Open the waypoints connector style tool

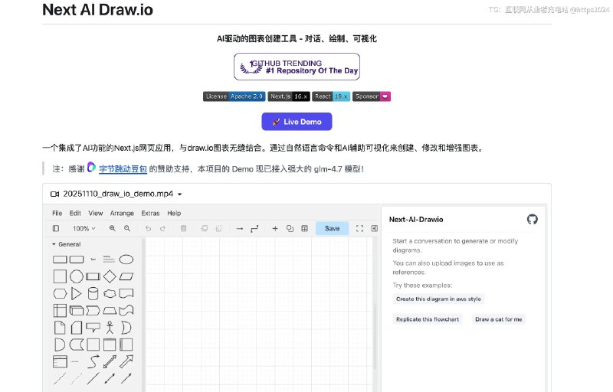(254, 228)
